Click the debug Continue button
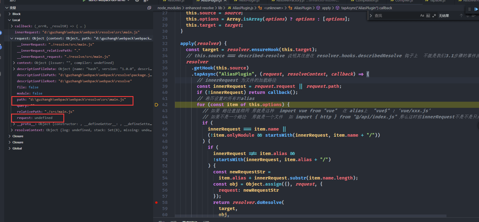 pos(476,9)
